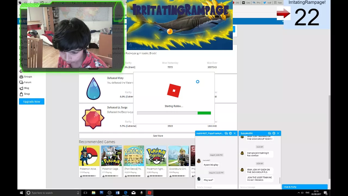Open Pokemon Legends game thumbnail
Image resolution: width=348 pixels, height=196 pixels.
(x=111, y=156)
